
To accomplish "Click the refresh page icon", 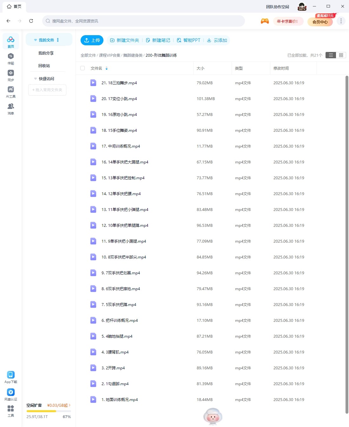I will 31,21.
